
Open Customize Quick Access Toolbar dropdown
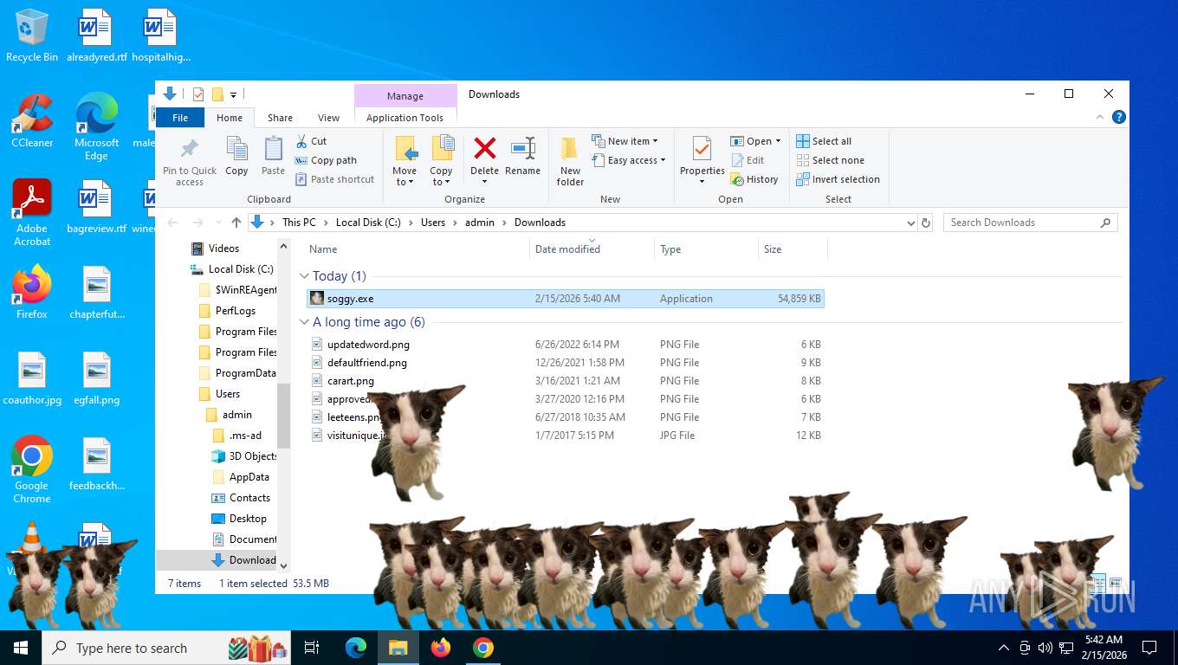233,94
